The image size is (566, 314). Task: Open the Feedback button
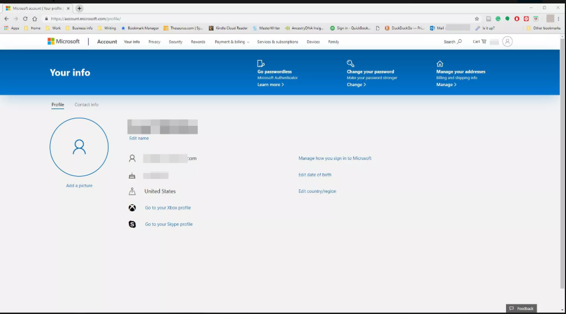click(521, 308)
